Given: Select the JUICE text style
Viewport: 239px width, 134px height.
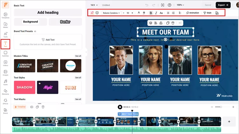Looking at the screenshot, I should pos(71,87).
